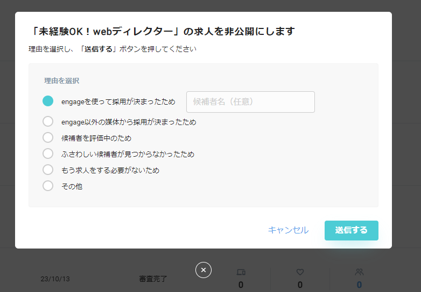This screenshot has height=292, width=421.
Task: Click the キャンセル link
Action: click(288, 230)
